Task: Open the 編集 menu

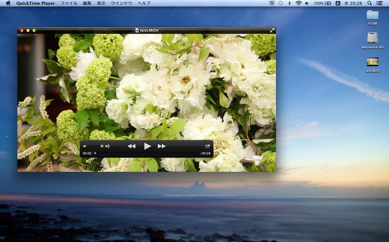Action: coord(87,3)
